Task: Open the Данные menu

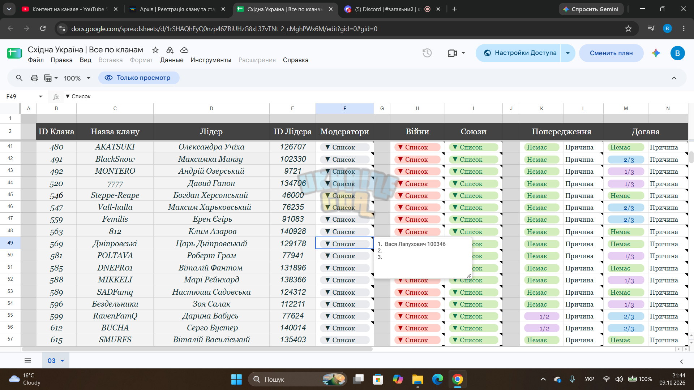Action: [172, 60]
